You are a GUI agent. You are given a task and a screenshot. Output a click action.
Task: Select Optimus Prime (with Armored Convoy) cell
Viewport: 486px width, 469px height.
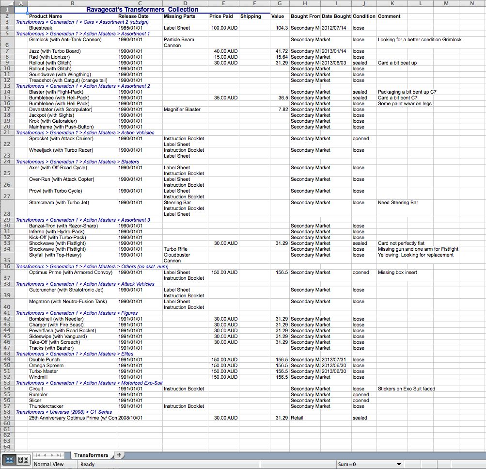pos(72,275)
